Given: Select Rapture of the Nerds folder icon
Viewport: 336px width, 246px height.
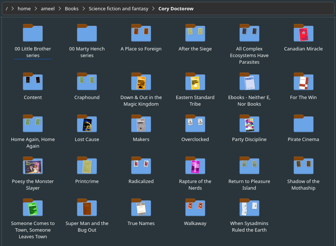Looking at the screenshot, I should point(195,165).
